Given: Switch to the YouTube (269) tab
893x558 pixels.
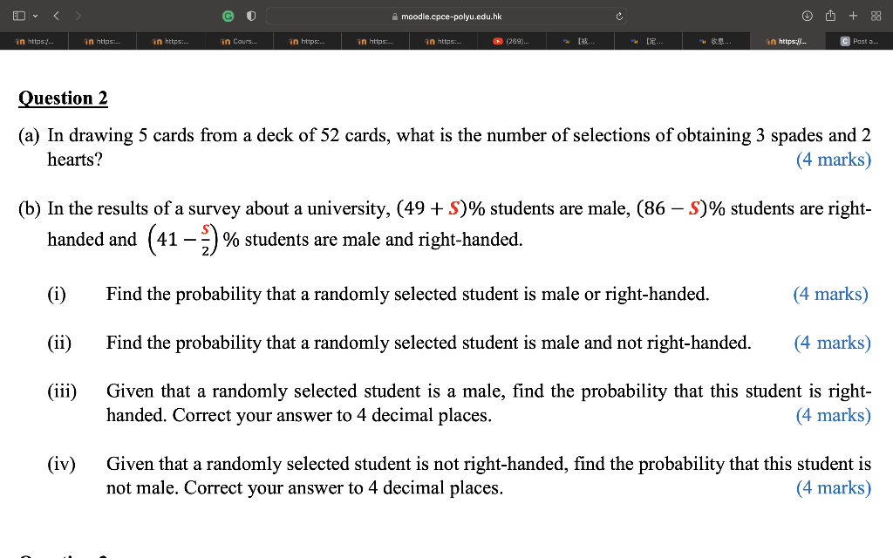Looking at the screenshot, I should tap(512, 40).
